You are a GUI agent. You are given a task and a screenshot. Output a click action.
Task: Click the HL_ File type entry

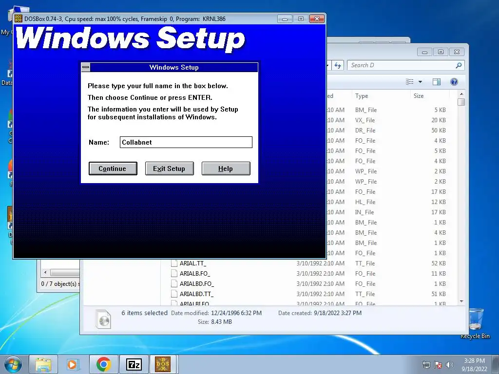(x=365, y=202)
